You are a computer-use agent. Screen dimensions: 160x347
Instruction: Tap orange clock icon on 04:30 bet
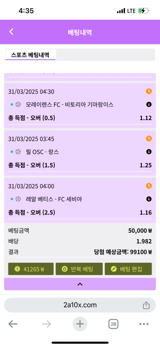point(149,91)
